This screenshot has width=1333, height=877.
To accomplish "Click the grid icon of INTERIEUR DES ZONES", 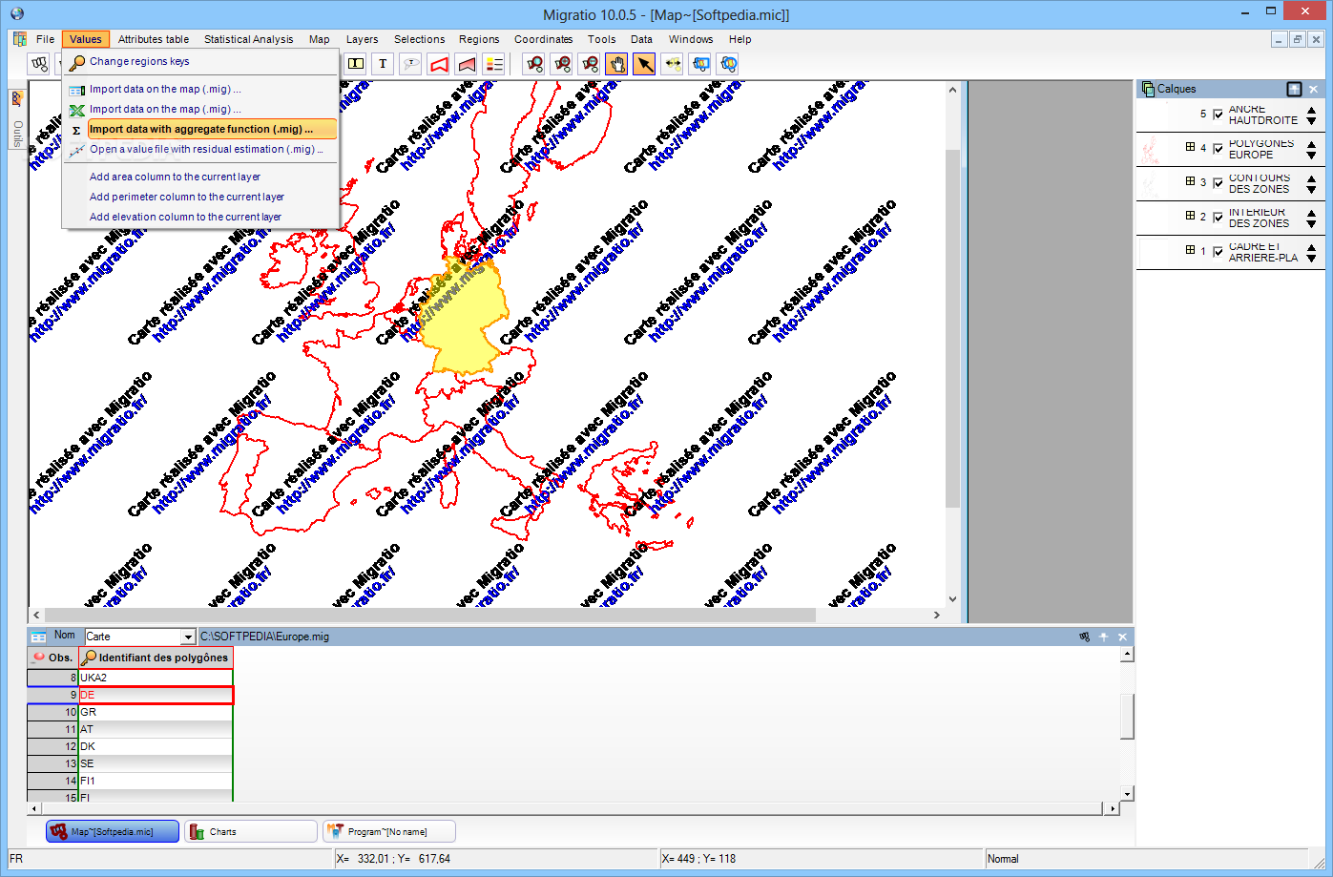I will [1190, 216].
